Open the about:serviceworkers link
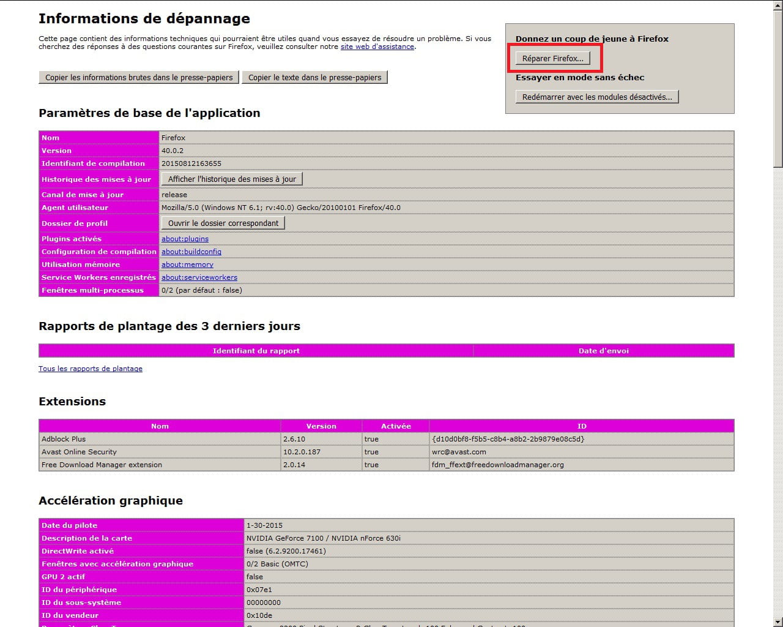Image resolution: width=783 pixels, height=627 pixels. pos(199,277)
